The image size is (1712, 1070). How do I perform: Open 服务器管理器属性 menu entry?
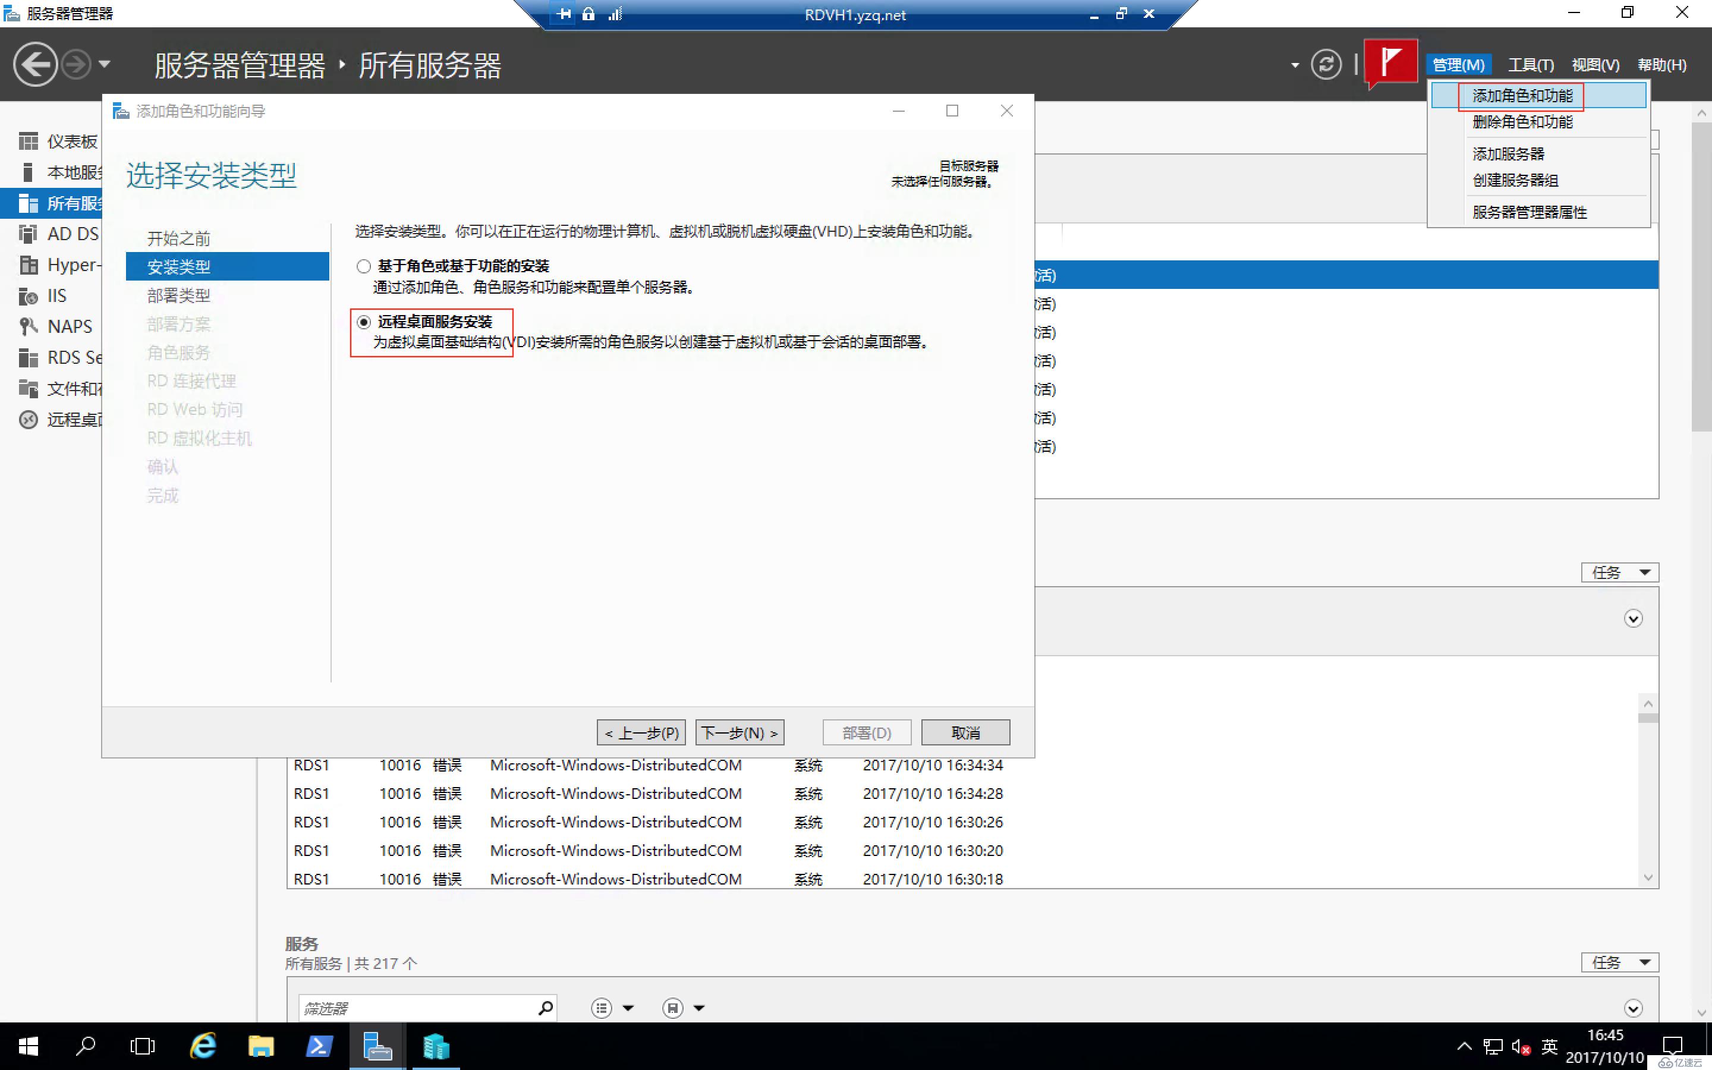click(x=1538, y=212)
